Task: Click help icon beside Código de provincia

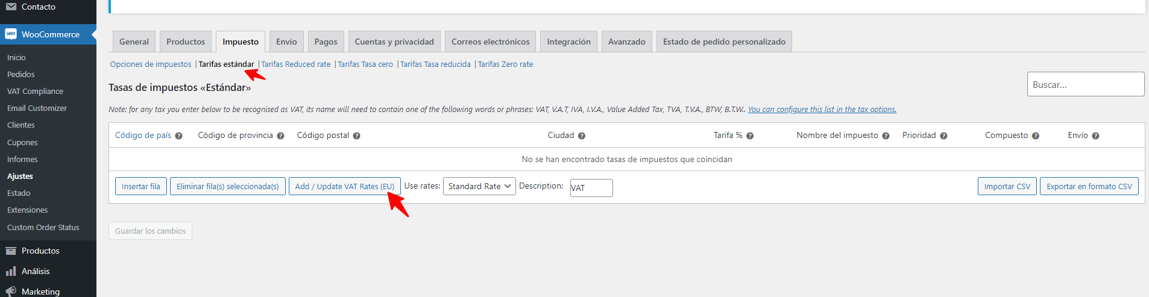Action: pyautogui.click(x=280, y=136)
